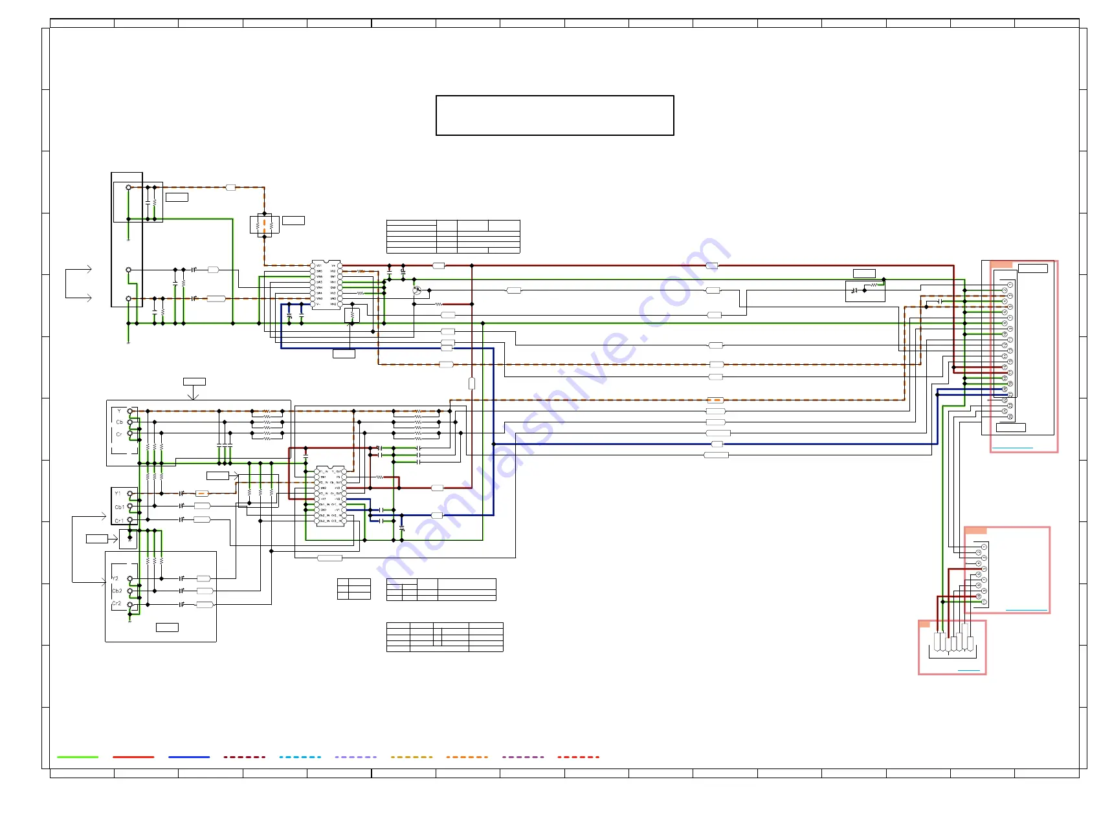Click the Y2 input jack terminal
This screenshot has width=1101, height=817.
[130, 579]
